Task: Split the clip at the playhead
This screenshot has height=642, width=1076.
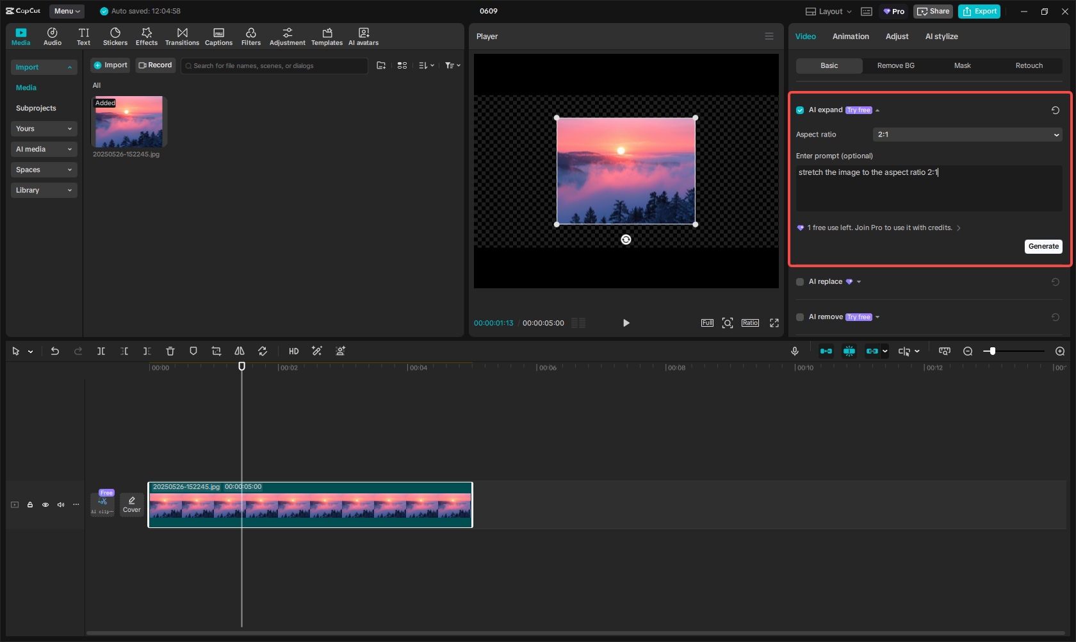Action: [x=101, y=351]
